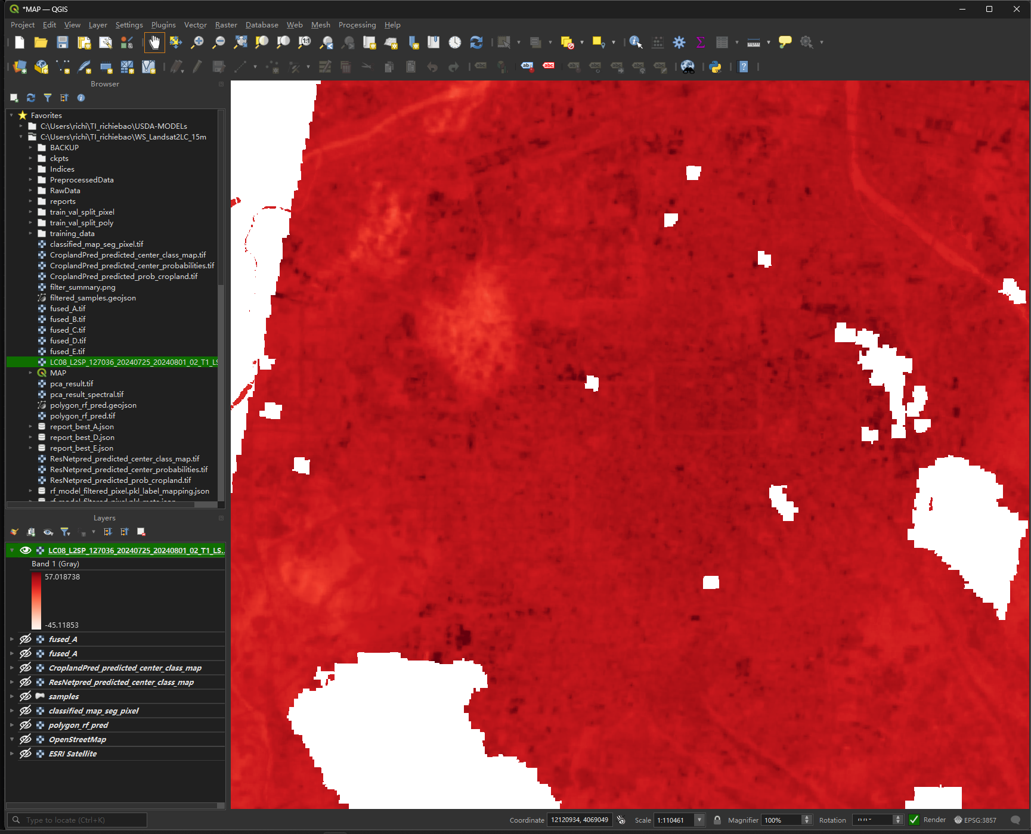This screenshot has height=834, width=1031.
Task: Open the Python console
Action: click(x=716, y=67)
